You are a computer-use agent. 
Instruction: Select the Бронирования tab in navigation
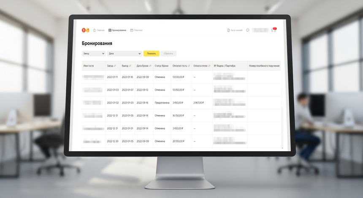tap(117, 30)
